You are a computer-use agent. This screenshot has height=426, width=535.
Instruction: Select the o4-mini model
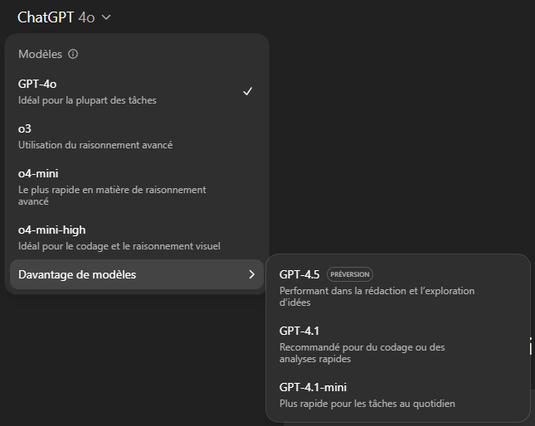(137, 186)
